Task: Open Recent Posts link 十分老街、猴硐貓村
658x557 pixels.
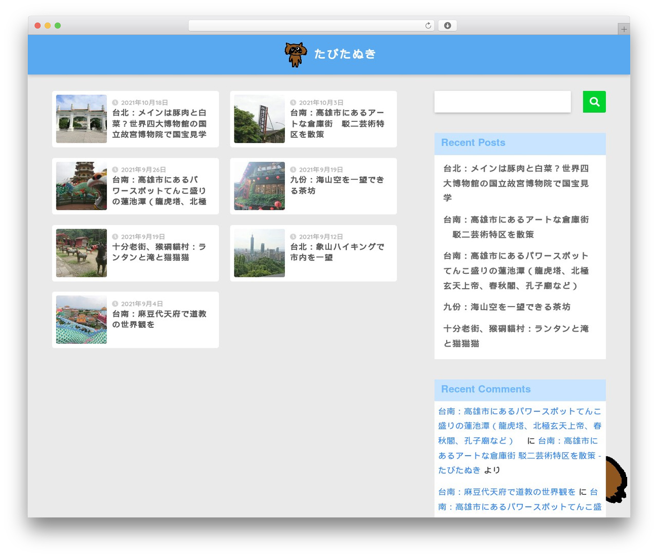Action: pos(516,336)
